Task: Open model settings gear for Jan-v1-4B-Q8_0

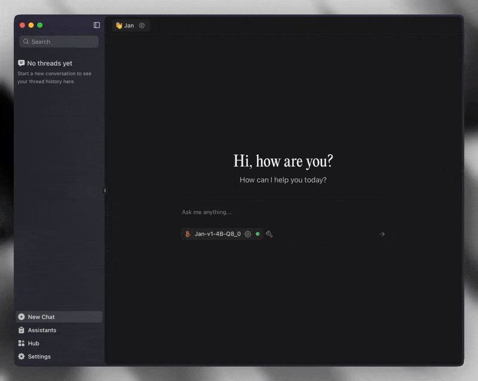Action: point(248,234)
